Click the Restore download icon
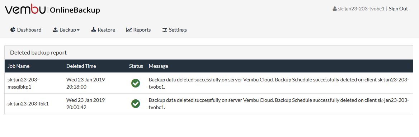 point(94,30)
